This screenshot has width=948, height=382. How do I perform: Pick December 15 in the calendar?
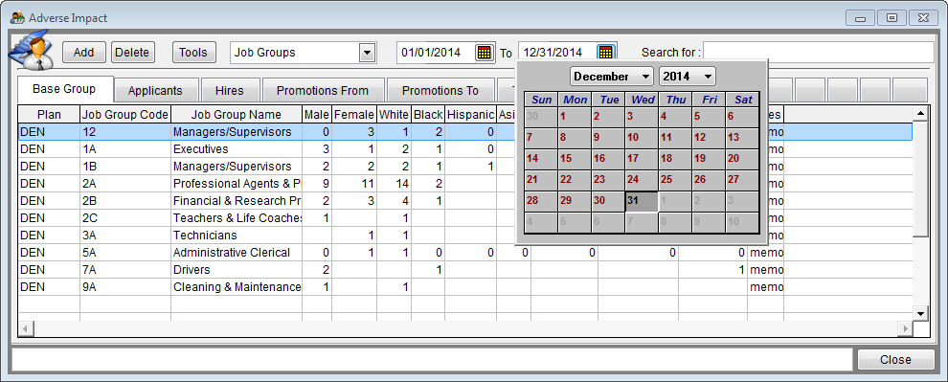[x=575, y=159]
